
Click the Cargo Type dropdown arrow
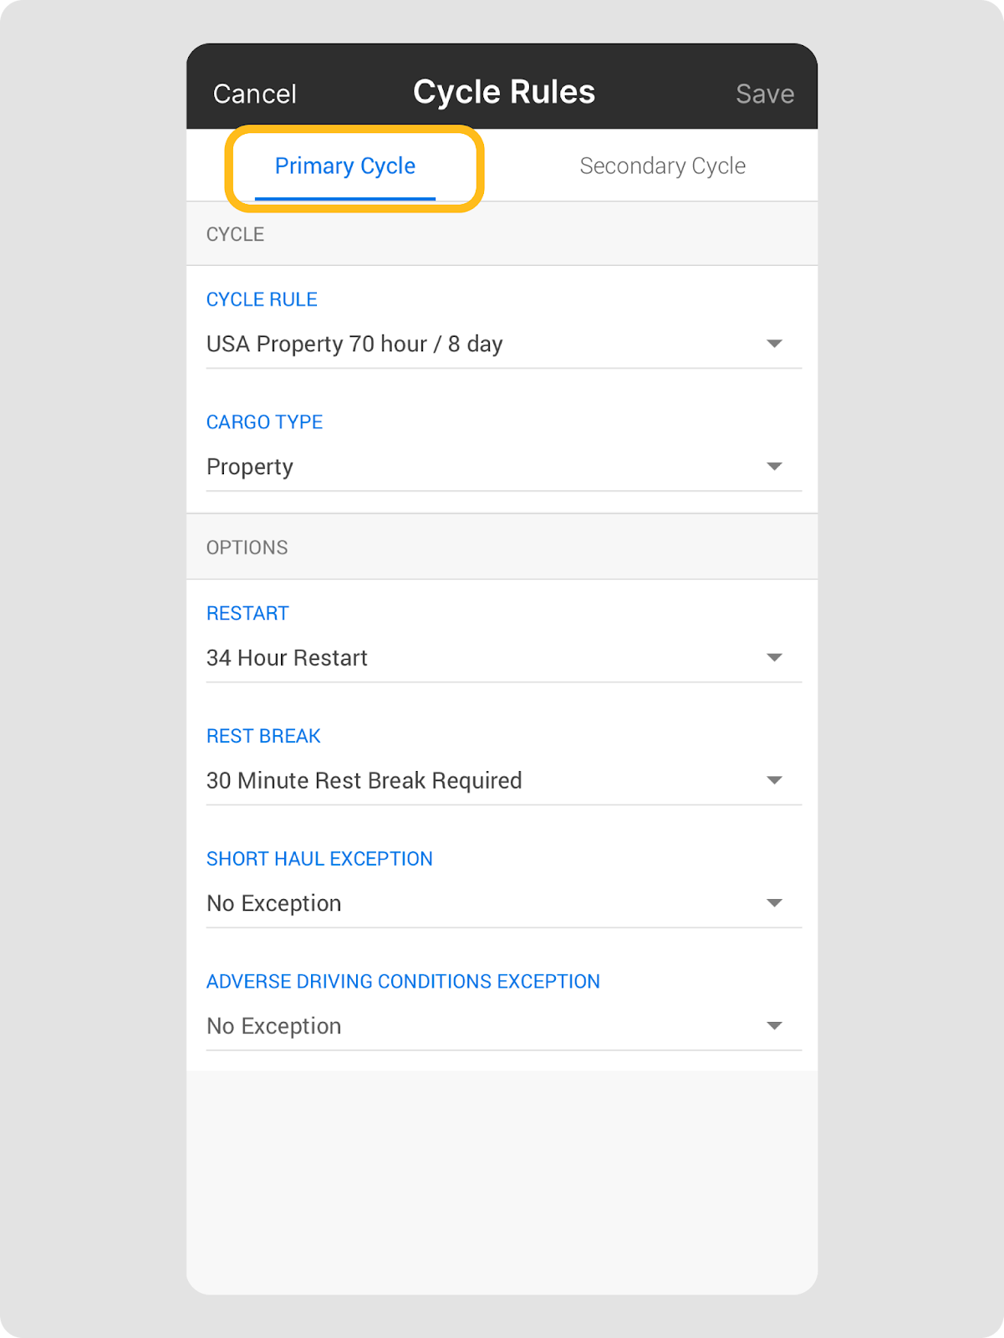[x=774, y=467]
